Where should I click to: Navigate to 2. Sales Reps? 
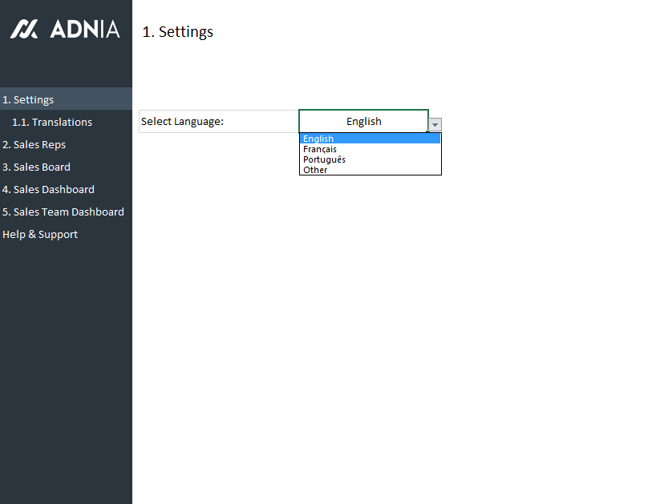(x=34, y=144)
